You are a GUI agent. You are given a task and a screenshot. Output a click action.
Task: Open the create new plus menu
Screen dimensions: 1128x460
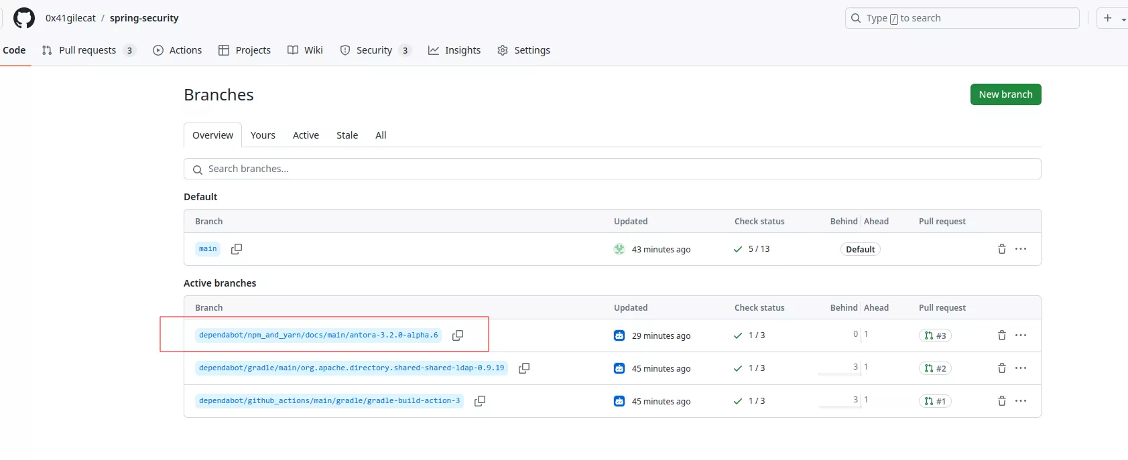(1113, 18)
